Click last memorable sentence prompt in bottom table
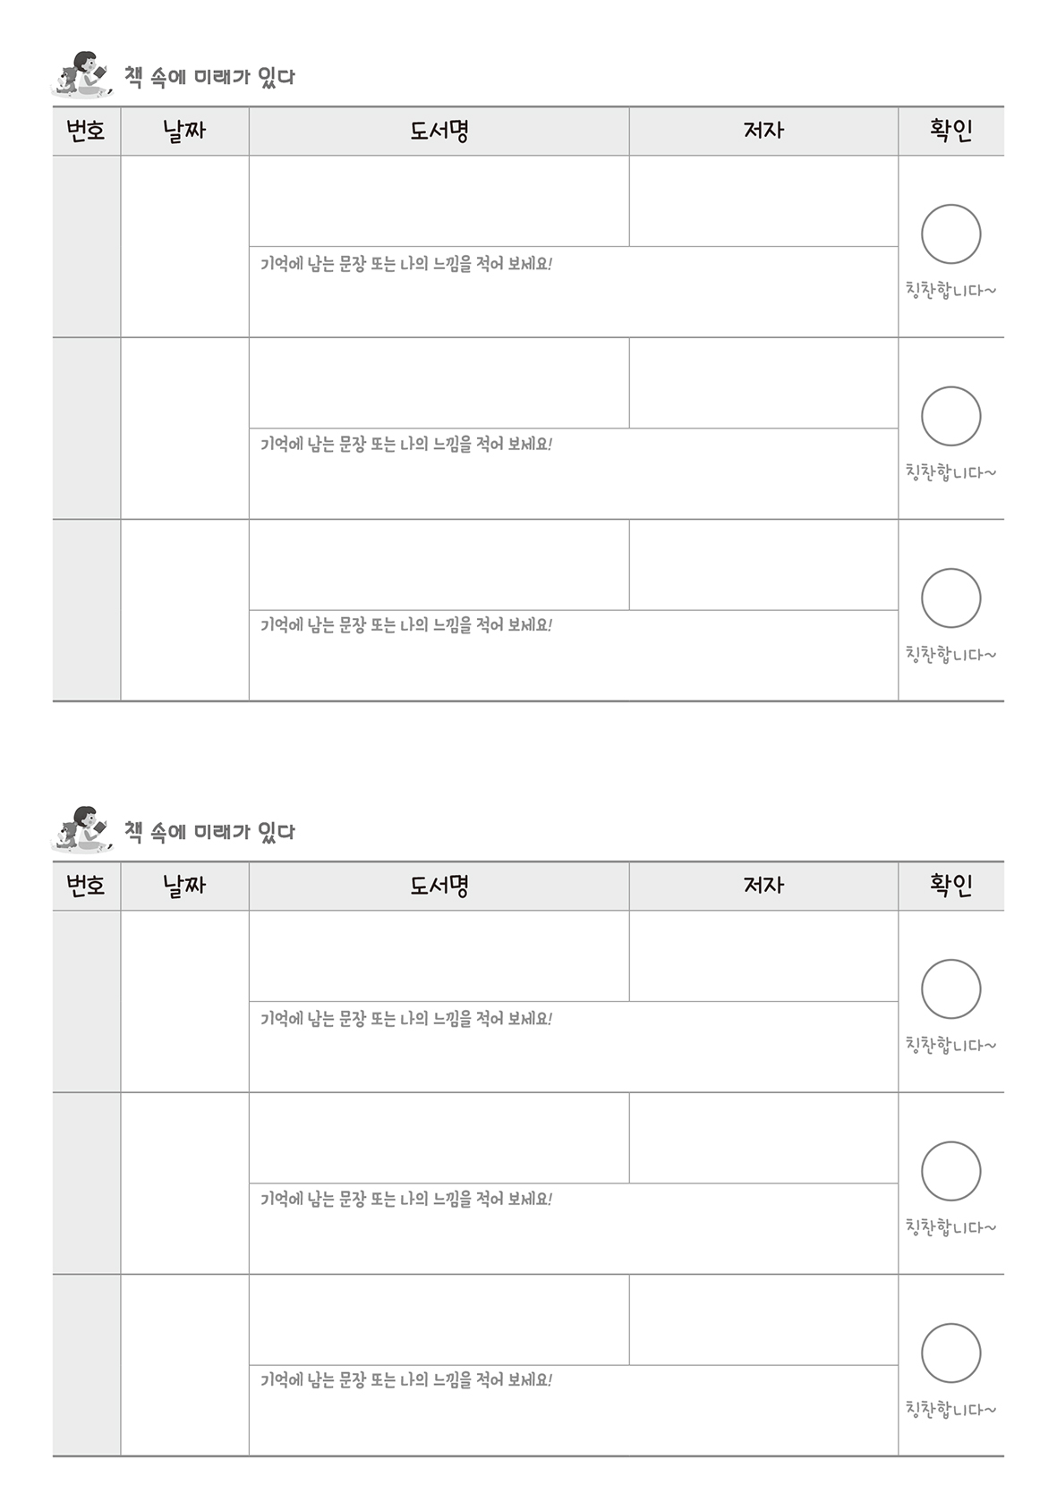Viewport: 1057px width, 1510px height. [x=406, y=1380]
